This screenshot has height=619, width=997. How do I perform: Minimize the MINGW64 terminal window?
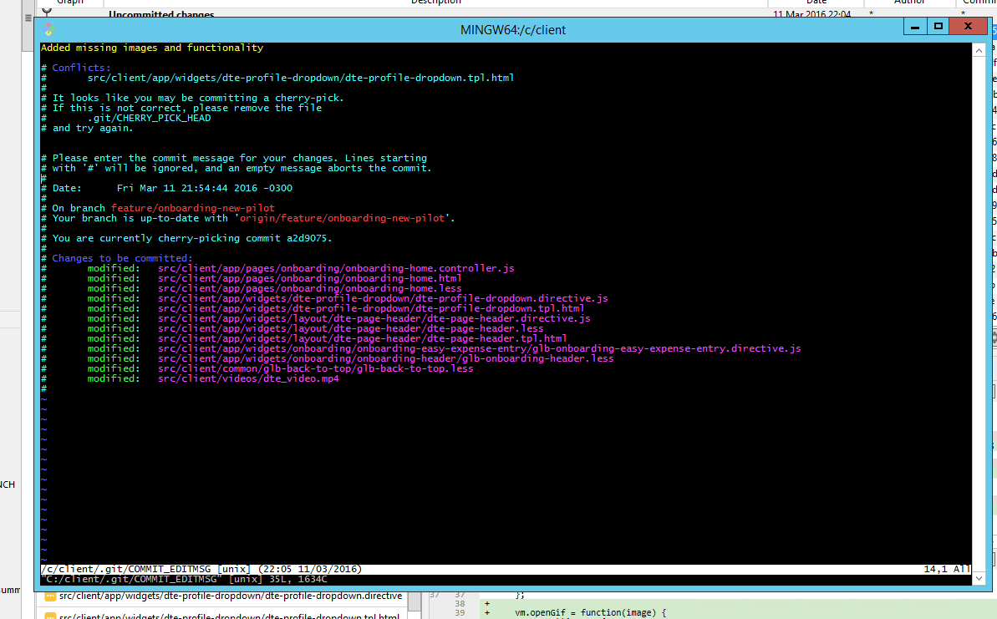(x=915, y=27)
